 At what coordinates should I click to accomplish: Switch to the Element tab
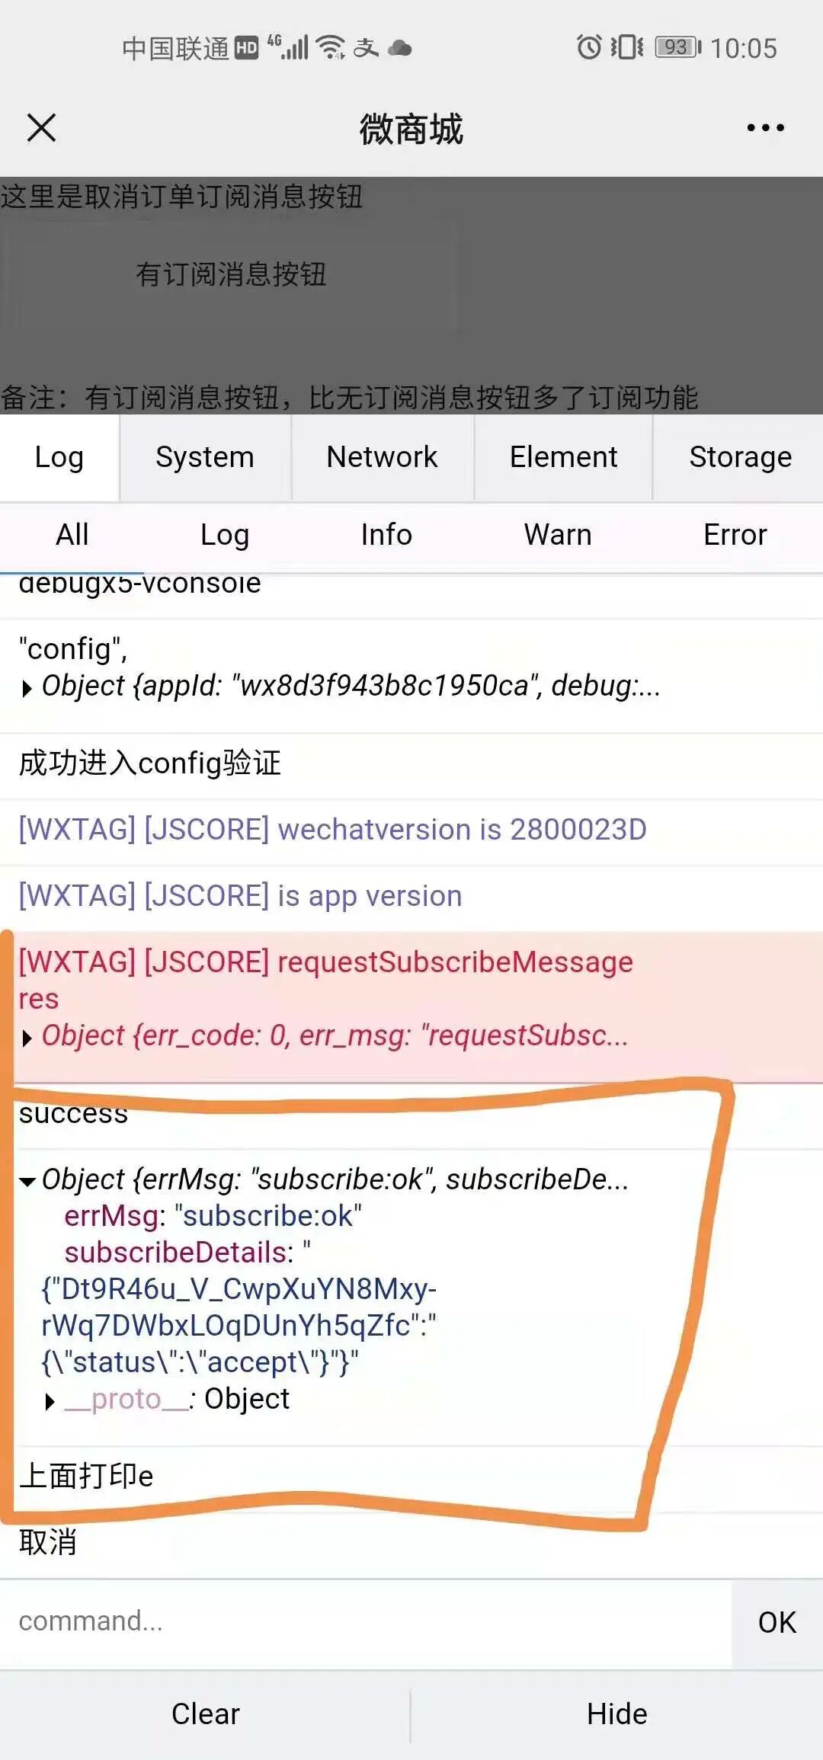pos(563,457)
